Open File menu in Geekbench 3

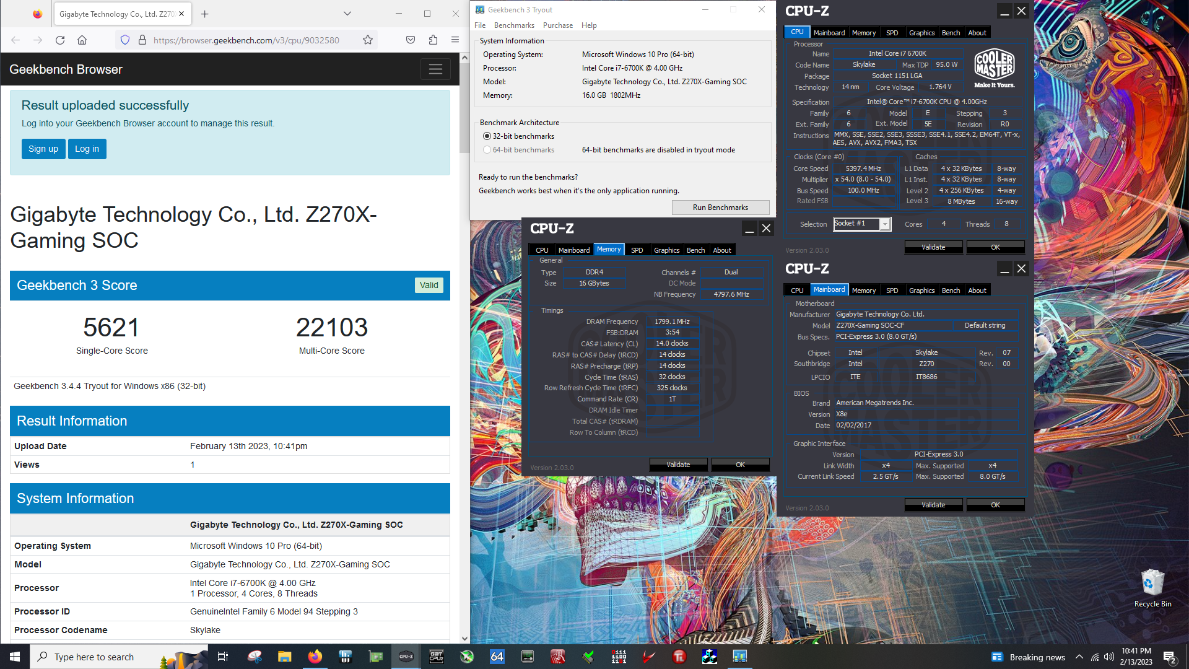click(x=480, y=25)
